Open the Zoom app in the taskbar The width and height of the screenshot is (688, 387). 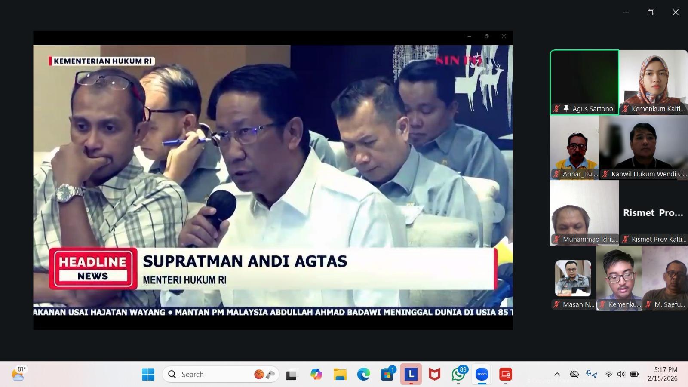(482, 374)
